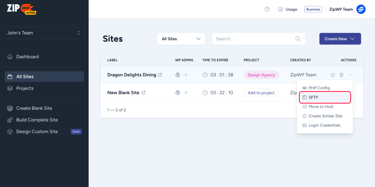Screen dimensions: 375x187
Task: Open Dragon Delights Dining external link icon
Action: pyautogui.click(x=160, y=75)
